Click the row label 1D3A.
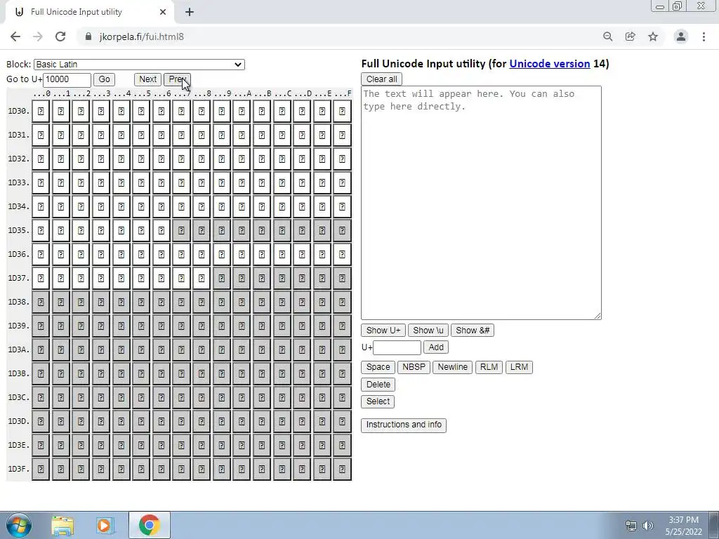 tap(18, 350)
